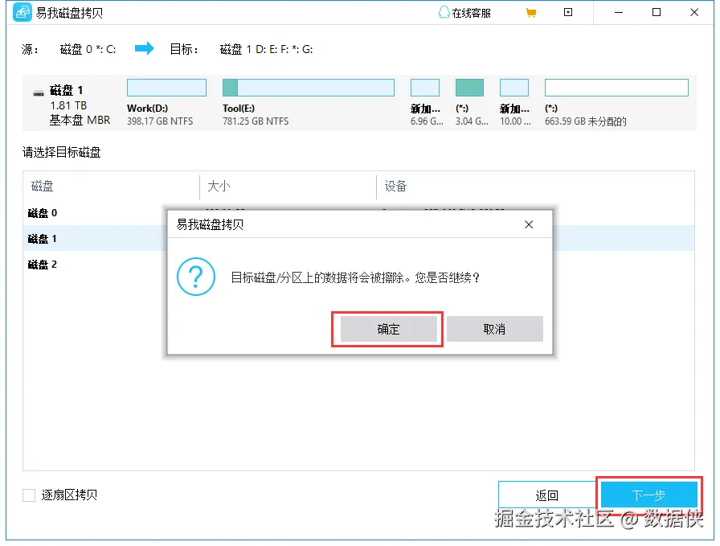Click the Work(D:) partition block

pos(166,87)
